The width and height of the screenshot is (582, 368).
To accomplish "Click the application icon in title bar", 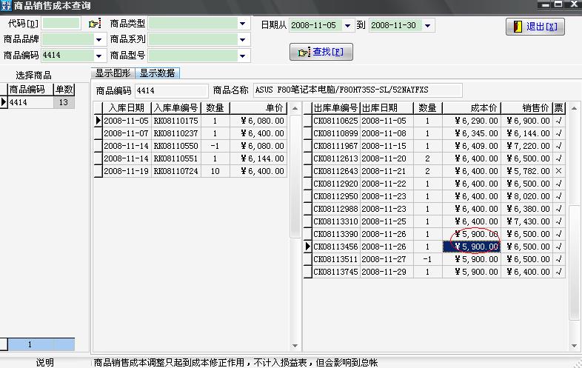I will pyautogui.click(x=6, y=6).
